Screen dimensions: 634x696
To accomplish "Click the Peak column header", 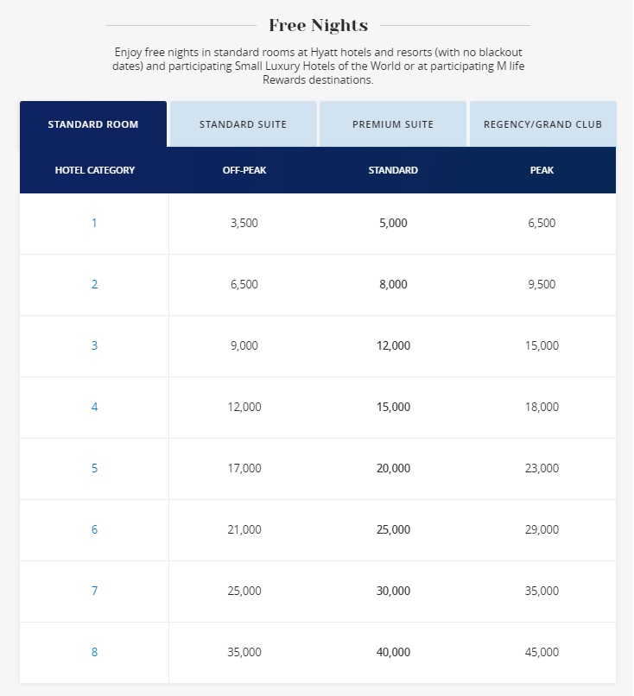I will click(x=542, y=170).
